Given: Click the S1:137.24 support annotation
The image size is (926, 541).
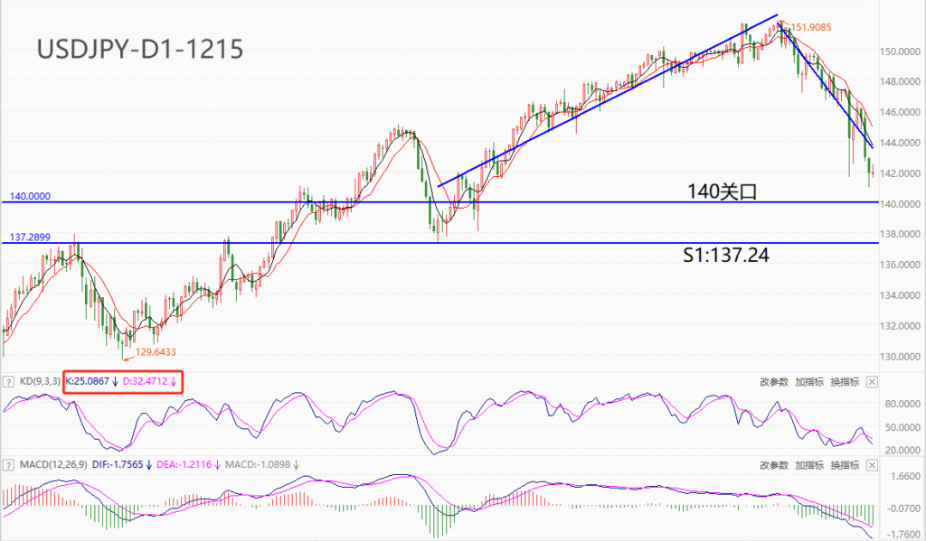Looking at the screenshot, I should pyautogui.click(x=726, y=255).
